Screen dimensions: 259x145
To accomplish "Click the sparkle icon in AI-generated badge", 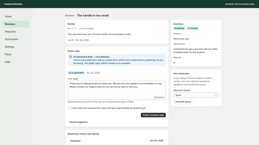I will coord(70,73).
